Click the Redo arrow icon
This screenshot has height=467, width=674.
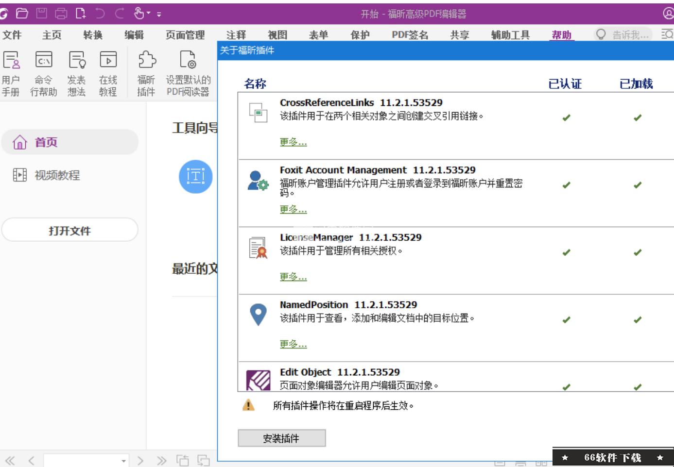tap(120, 14)
